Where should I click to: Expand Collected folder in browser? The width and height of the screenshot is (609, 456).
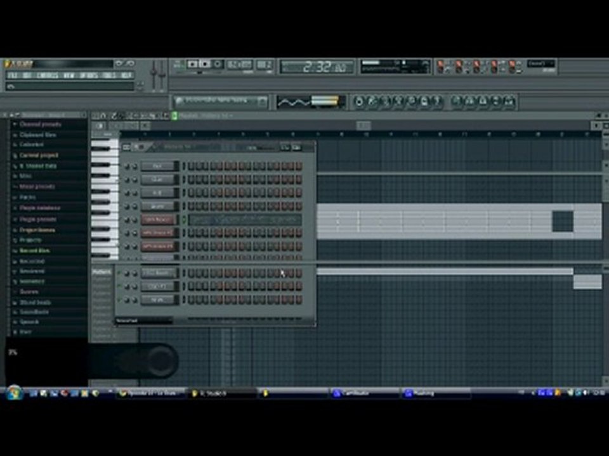pyautogui.click(x=32, y=144)
